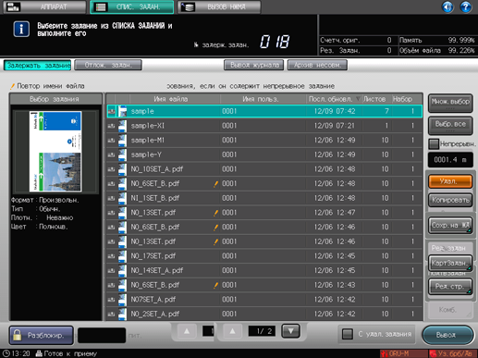Select the N0_14SET_A.pdf job
This screenshot has width=478, height=358.
264,271
